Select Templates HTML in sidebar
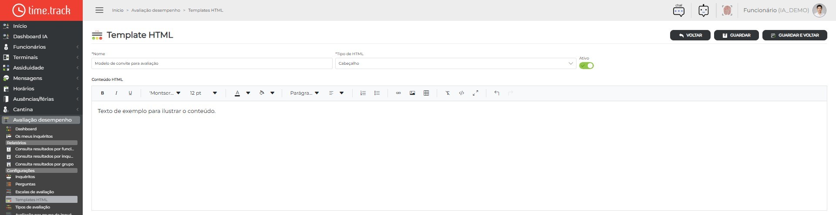Screen dimensions: 836x215 pyautogui.click(x=41, y=200)
